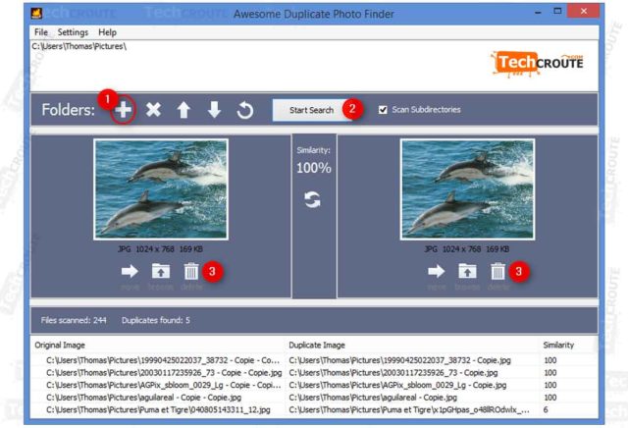Image resolution: width=628 pixels, height=428 pixels.
Task: Click delete trash icon under left image
Action: pos(191,271)
